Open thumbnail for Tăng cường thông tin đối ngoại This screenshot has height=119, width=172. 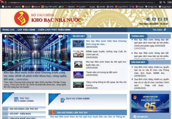pos(78,85)
